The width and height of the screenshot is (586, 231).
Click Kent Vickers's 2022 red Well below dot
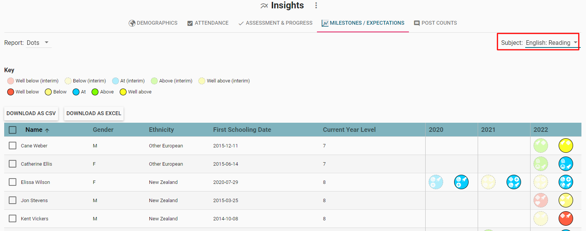point(566,218)
